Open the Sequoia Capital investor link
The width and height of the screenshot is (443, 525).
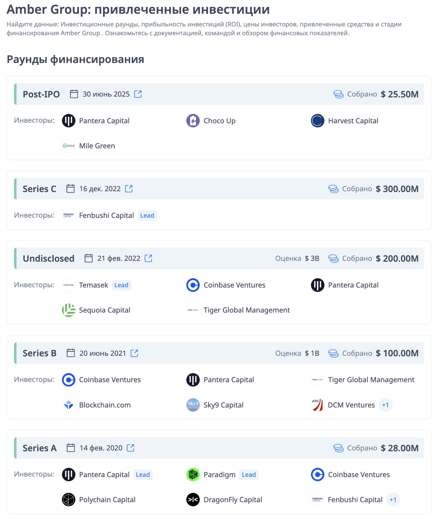coord(105,310)
